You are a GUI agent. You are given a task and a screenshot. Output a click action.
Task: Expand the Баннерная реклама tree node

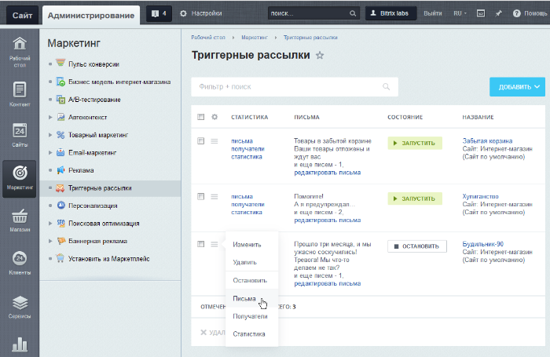point(50,241)
